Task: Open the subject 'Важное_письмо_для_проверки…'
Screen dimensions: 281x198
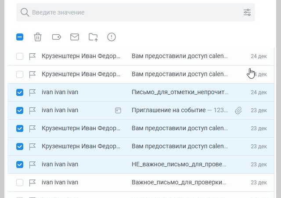Action: pyautogui.click(x=179, y=182)
